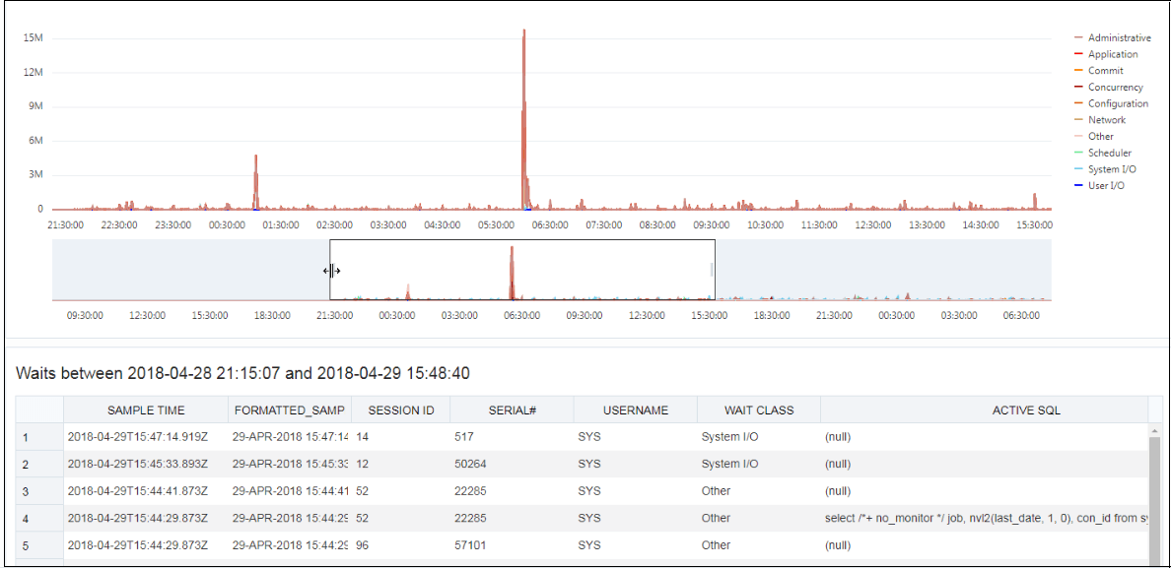Click the Network legend color marker
1171x568 pixels.
pos(1076,119)
